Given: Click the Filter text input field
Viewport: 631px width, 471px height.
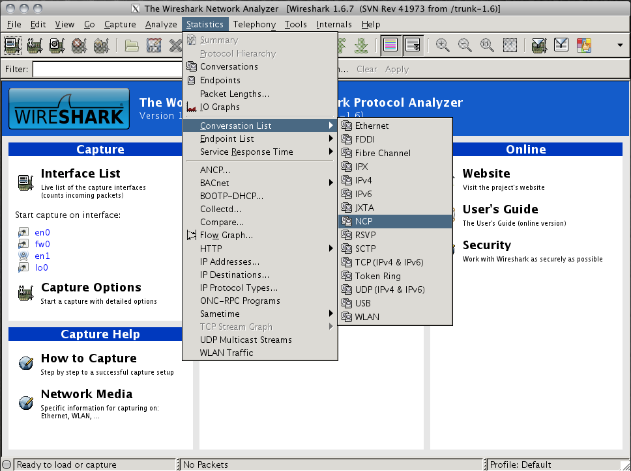Looking at the screenshot, I should (x=108, y=69).
